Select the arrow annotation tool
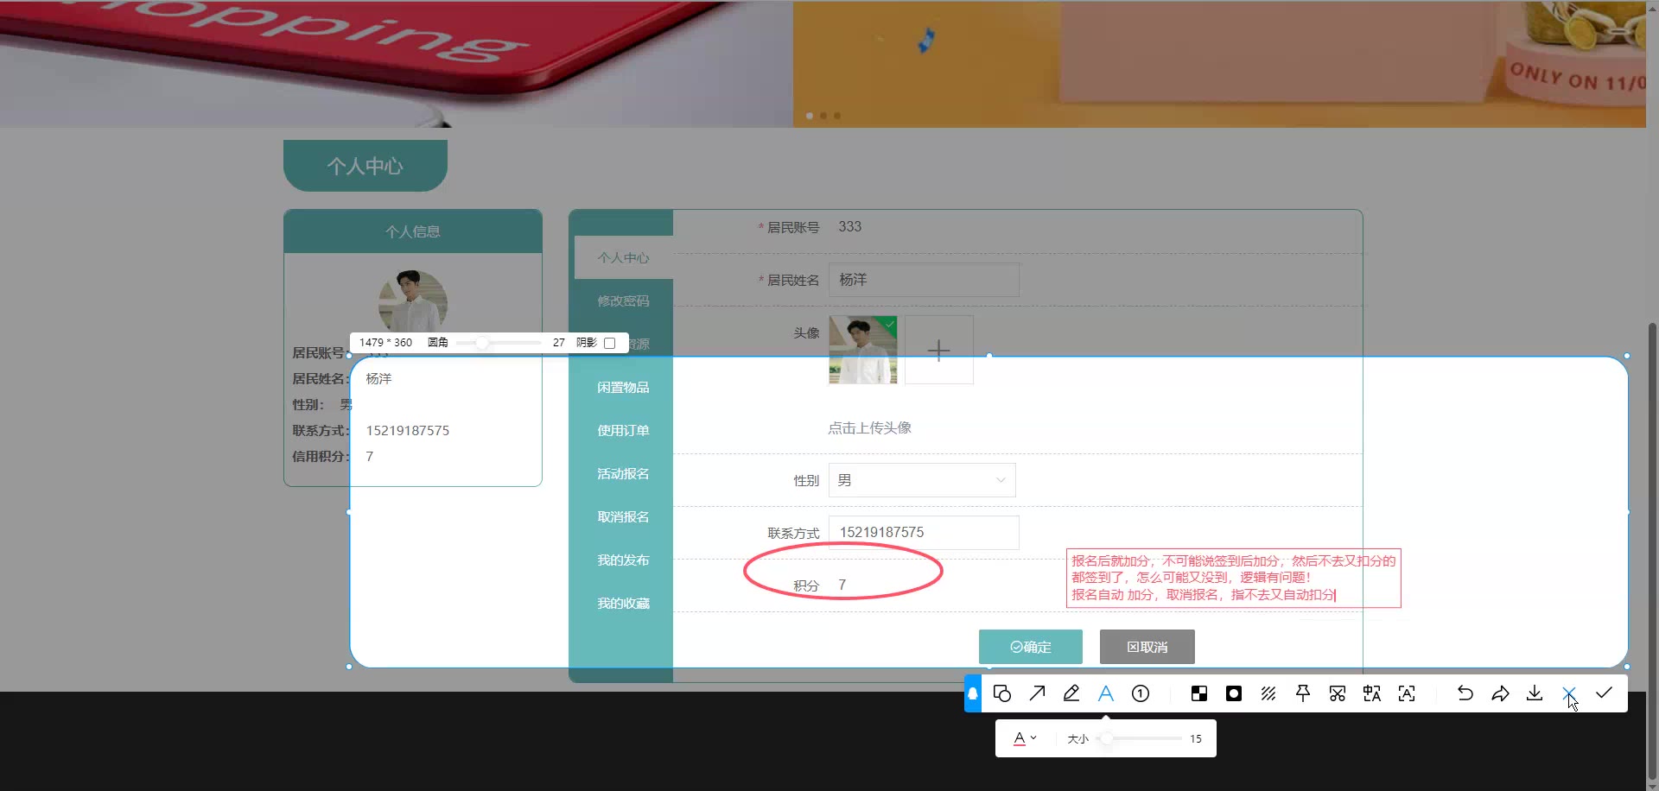 pos(1037,693)
